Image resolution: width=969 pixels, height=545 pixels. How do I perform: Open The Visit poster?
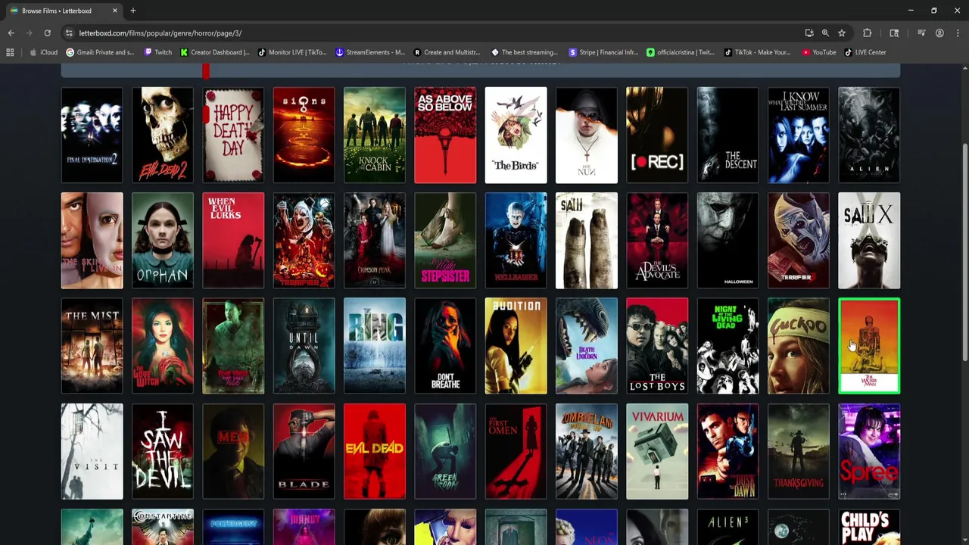click(92, 451)
